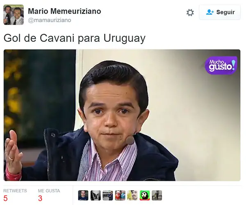Screen dimensions: 246x205
Task: Click the RETWEETS label
Action: pyautogui.click(x=15, y=191)
